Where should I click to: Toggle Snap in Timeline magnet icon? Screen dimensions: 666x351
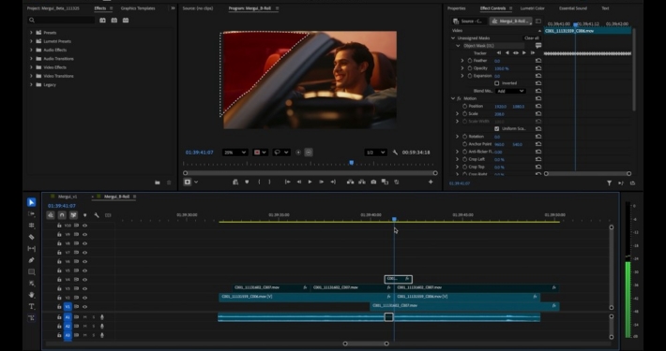[x=62, y=215]
